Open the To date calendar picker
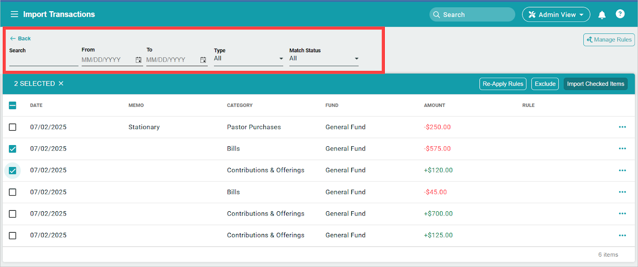 pos(203,60)
